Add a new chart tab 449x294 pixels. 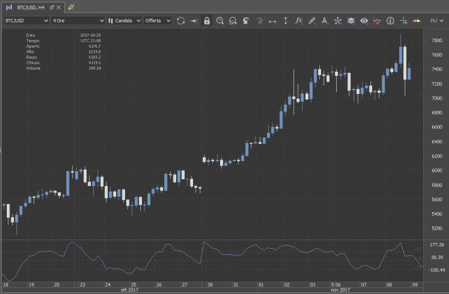click(x=71, y=7)
